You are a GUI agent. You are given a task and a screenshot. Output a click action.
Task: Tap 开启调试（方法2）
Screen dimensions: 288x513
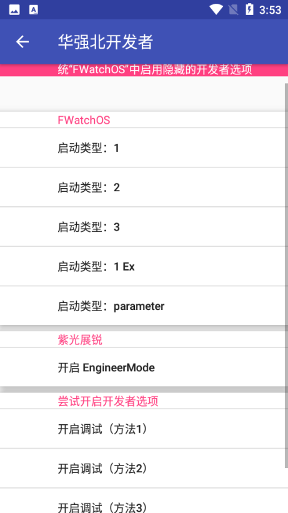click(143, 469)
